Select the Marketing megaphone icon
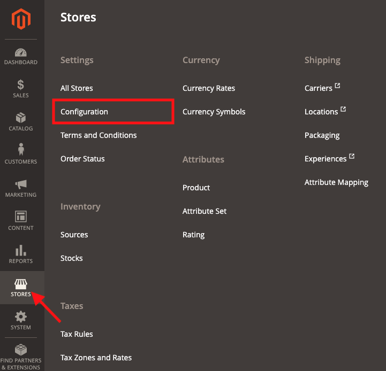Image resolution: width=386 pixels, height=371 pixels. (21, 184)
